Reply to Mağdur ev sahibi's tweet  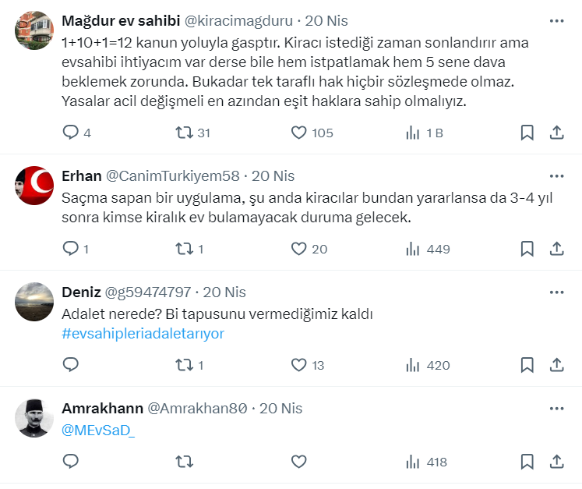[71, 133]
